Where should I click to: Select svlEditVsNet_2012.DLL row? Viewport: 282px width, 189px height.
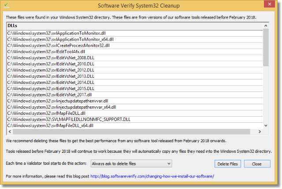(135, 70)
